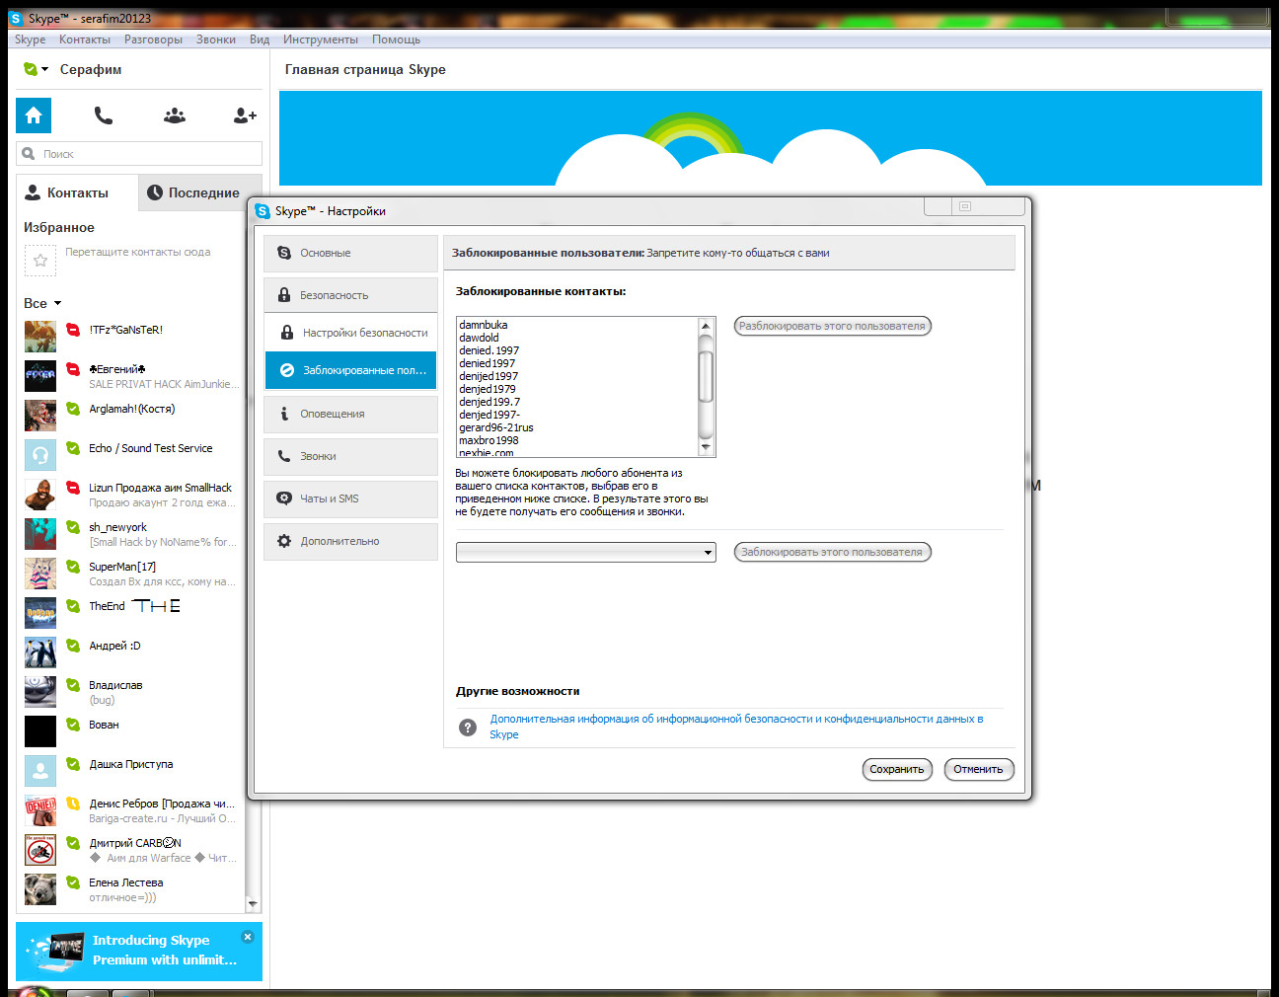
Task: Select gerard96-21rus in blocked list
Action: pyautogui.click(x=496, y=427)
